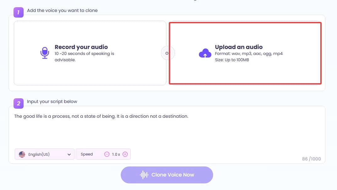Click into the script text area
Viewport: 337px width, 190px height.
click(167, 132)
